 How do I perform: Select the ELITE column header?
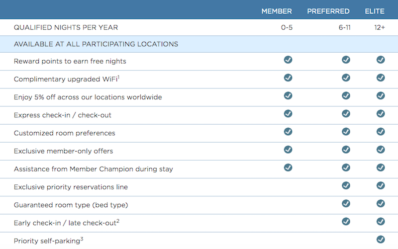pyautogui.click(x=375, y=11)
